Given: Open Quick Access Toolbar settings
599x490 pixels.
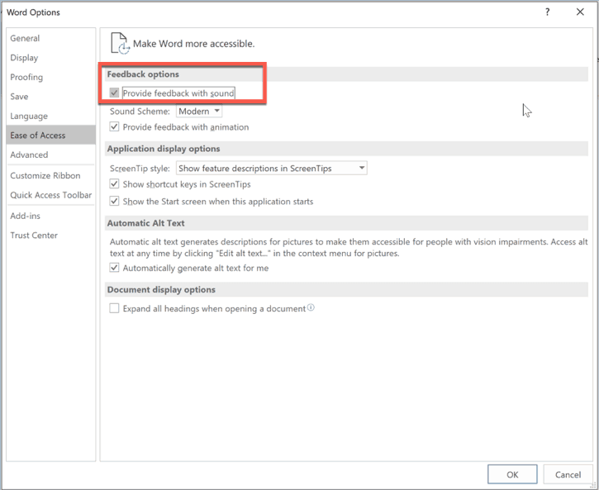Looking at the screenshot, I should click(50, 195).
